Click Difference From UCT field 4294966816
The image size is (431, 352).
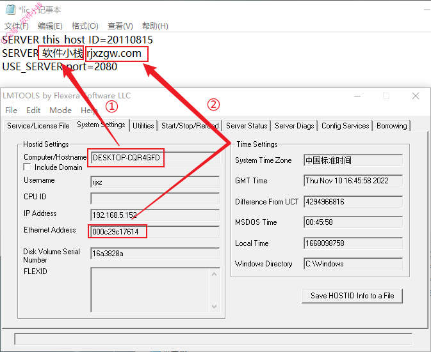click(354, 202)
